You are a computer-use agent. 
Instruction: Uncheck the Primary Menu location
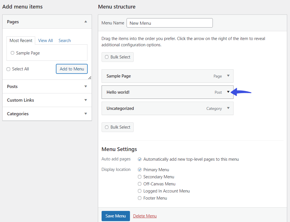pos(140,170)
